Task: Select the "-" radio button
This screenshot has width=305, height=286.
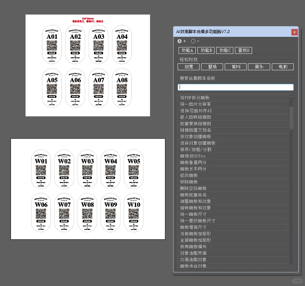Action: pyautogui.click(x=192, y=41)
